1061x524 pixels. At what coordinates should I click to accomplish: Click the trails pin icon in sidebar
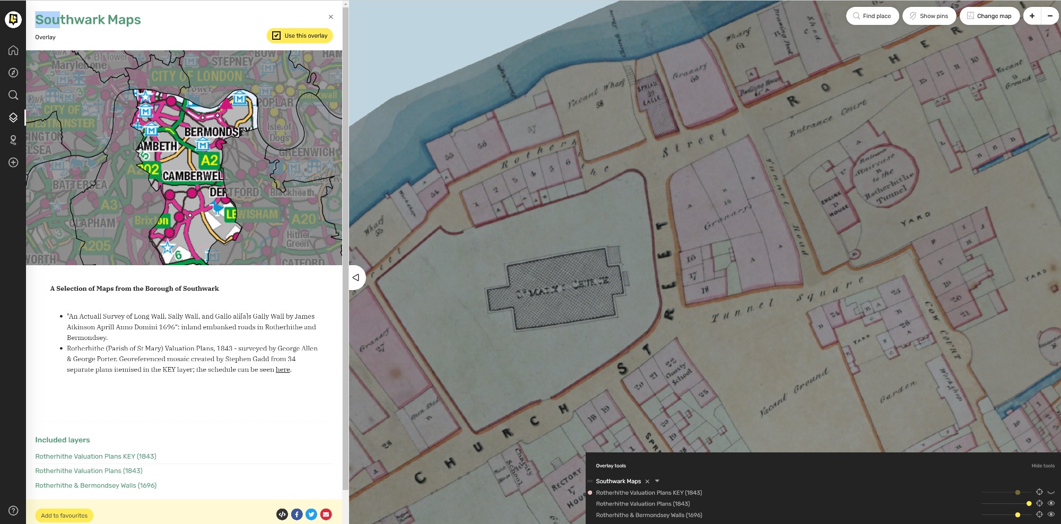13,140
